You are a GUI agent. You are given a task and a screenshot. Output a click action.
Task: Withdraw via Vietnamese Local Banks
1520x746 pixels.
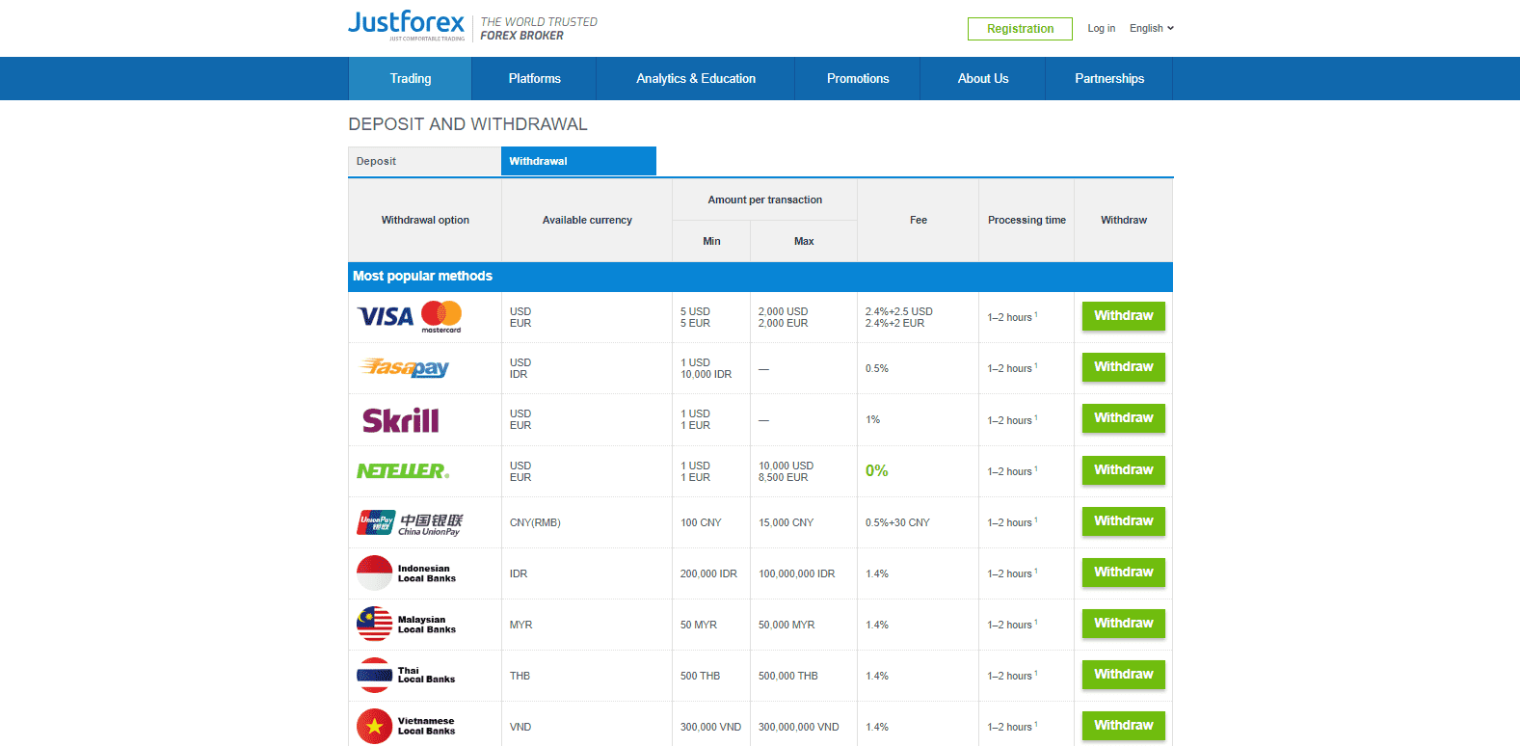(1124, 726)
